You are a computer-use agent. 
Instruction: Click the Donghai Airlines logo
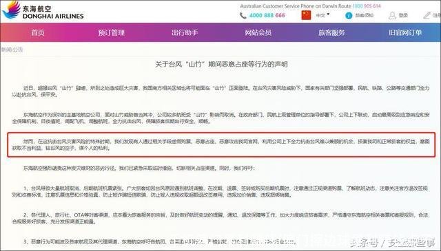point(43,10)
